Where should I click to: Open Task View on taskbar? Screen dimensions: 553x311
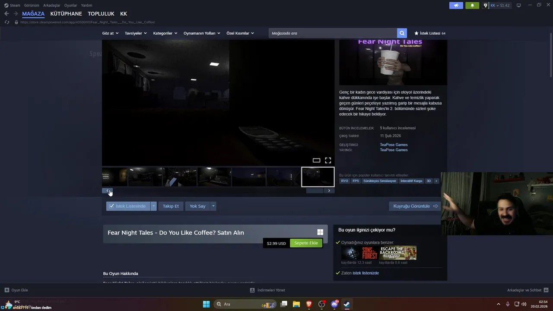284,304
